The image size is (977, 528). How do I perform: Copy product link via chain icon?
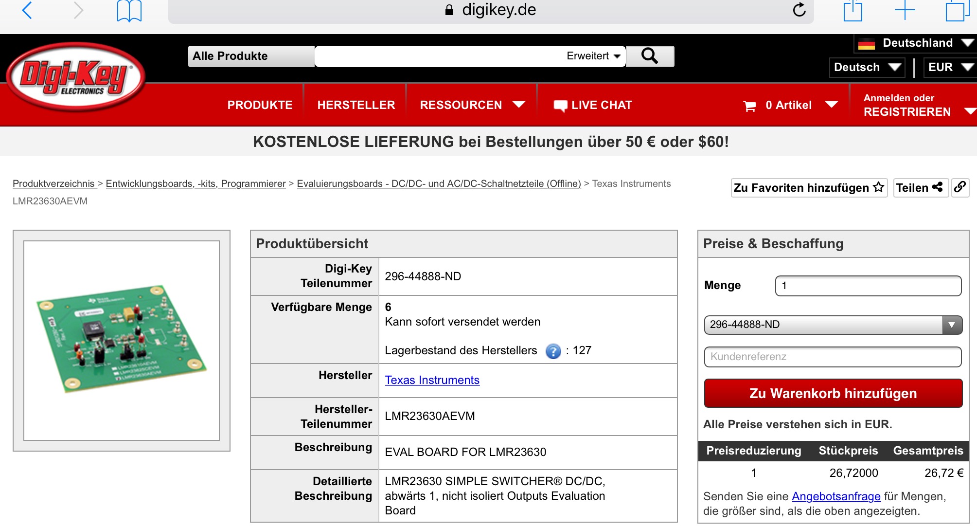tap(960, 187)
